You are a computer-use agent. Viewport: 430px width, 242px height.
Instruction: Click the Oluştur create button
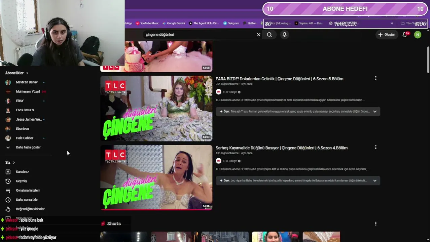386,35
